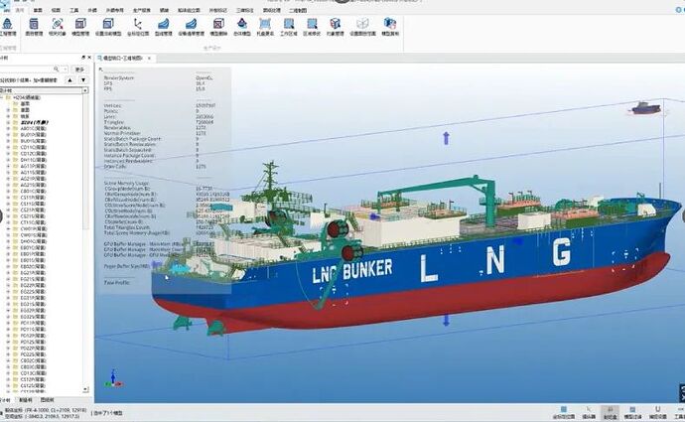Click the 型线管理 ribbon icon
The height and width of the screenshot is (422, 685).
(164, 26)
